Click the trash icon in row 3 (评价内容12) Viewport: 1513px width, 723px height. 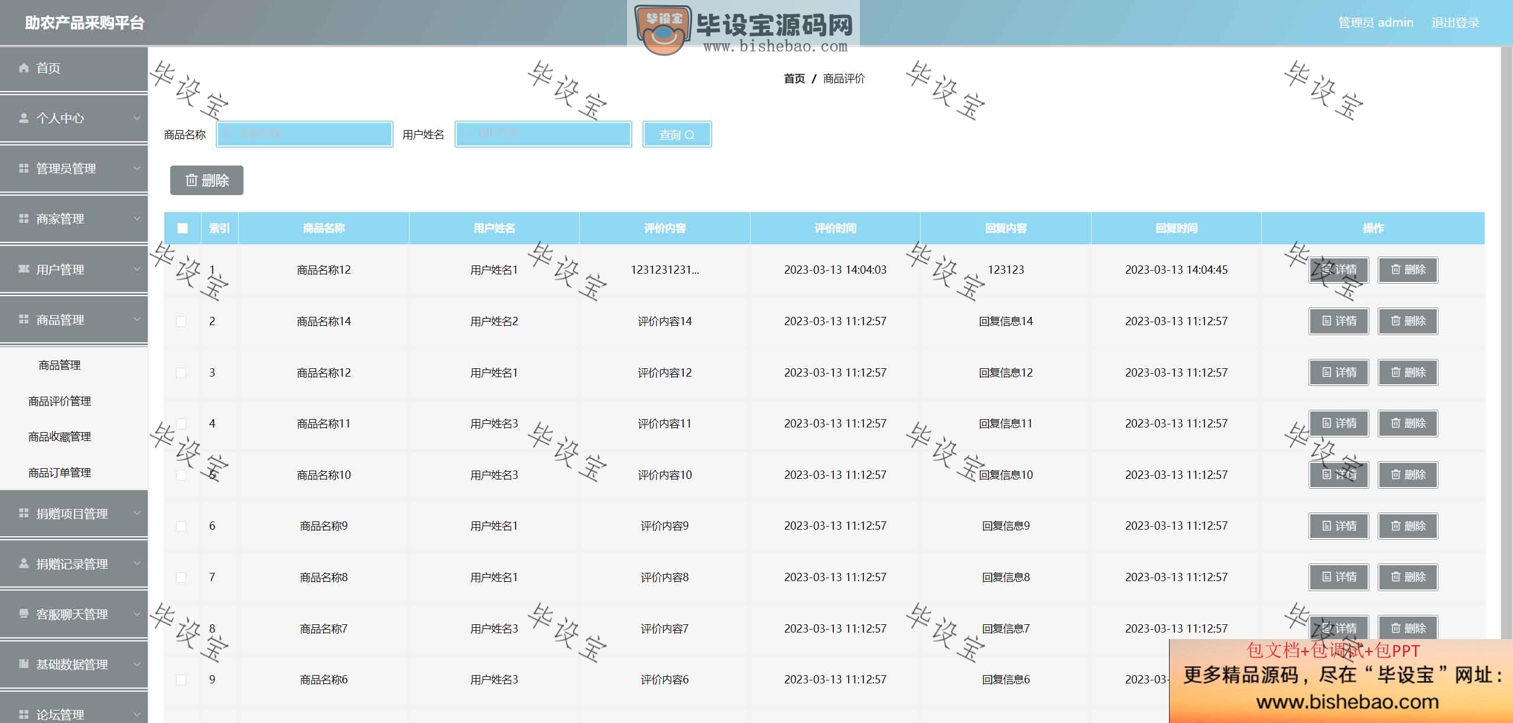[x=1396, y=372]
